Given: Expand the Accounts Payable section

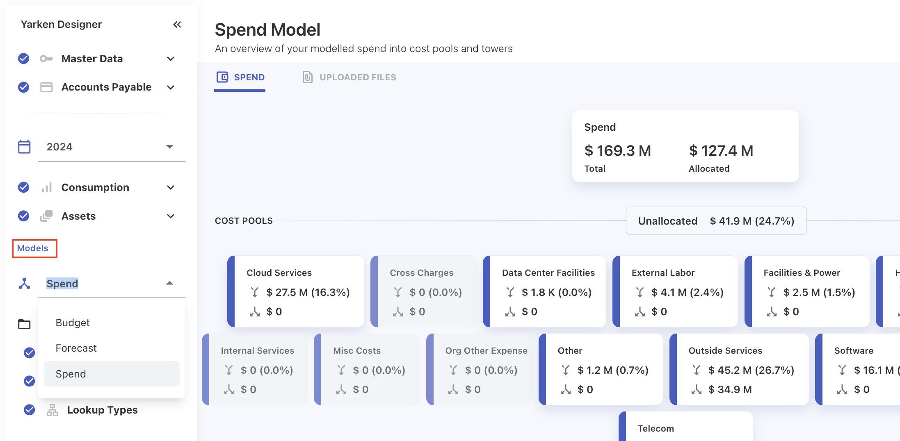Looking at the screenshot, I should (x=171, y=87).
